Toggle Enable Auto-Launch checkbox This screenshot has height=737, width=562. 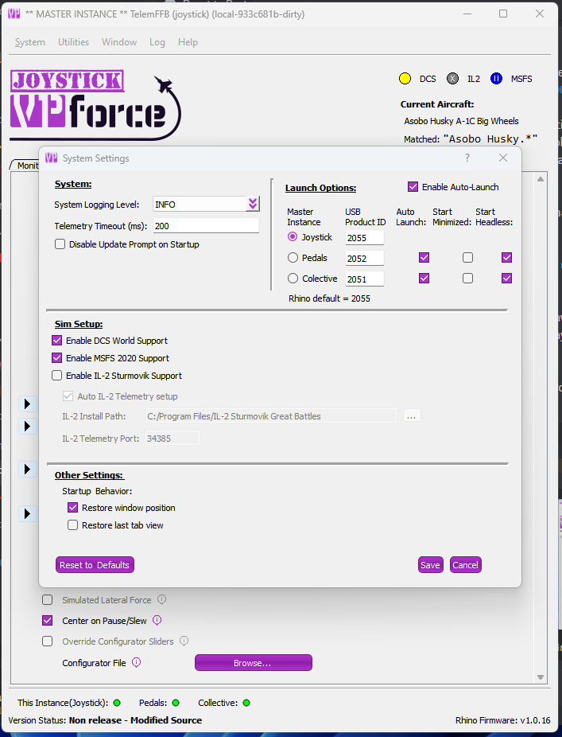pyautogui.click(x=413, y=187)
